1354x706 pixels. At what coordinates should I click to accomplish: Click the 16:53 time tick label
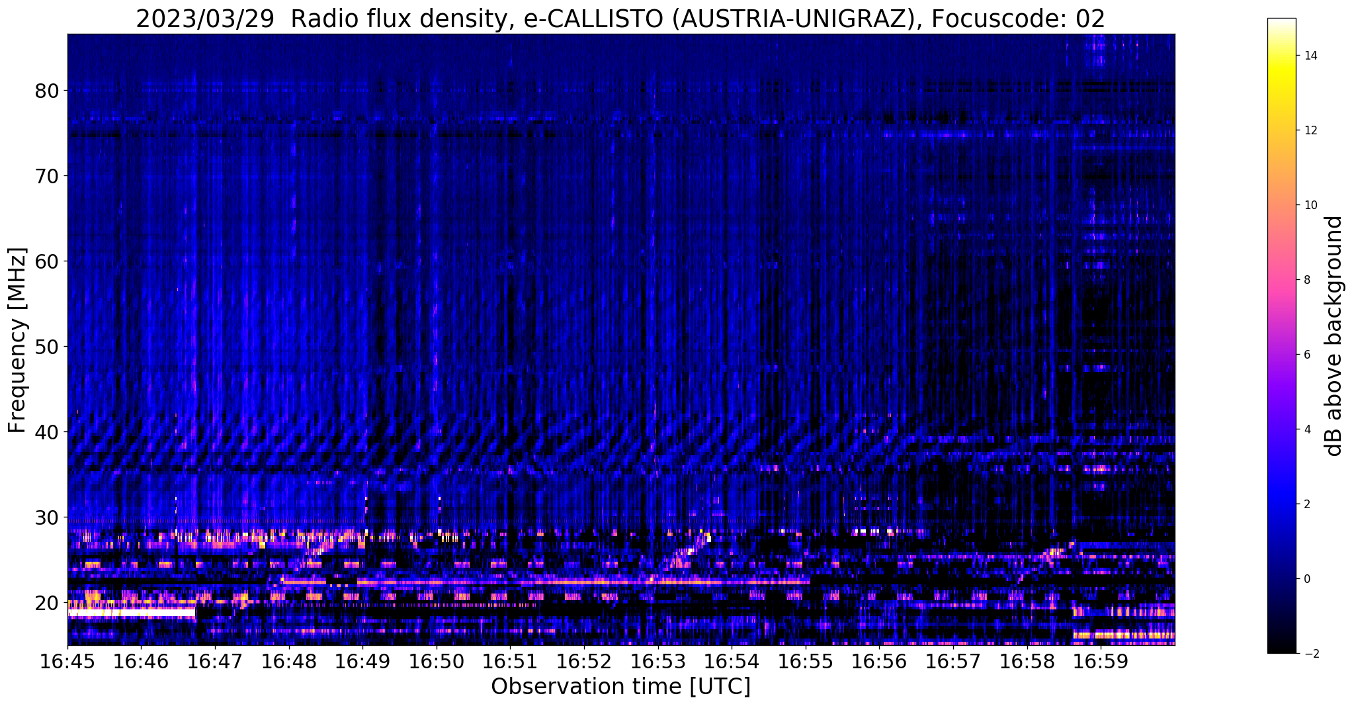(657, 662)
